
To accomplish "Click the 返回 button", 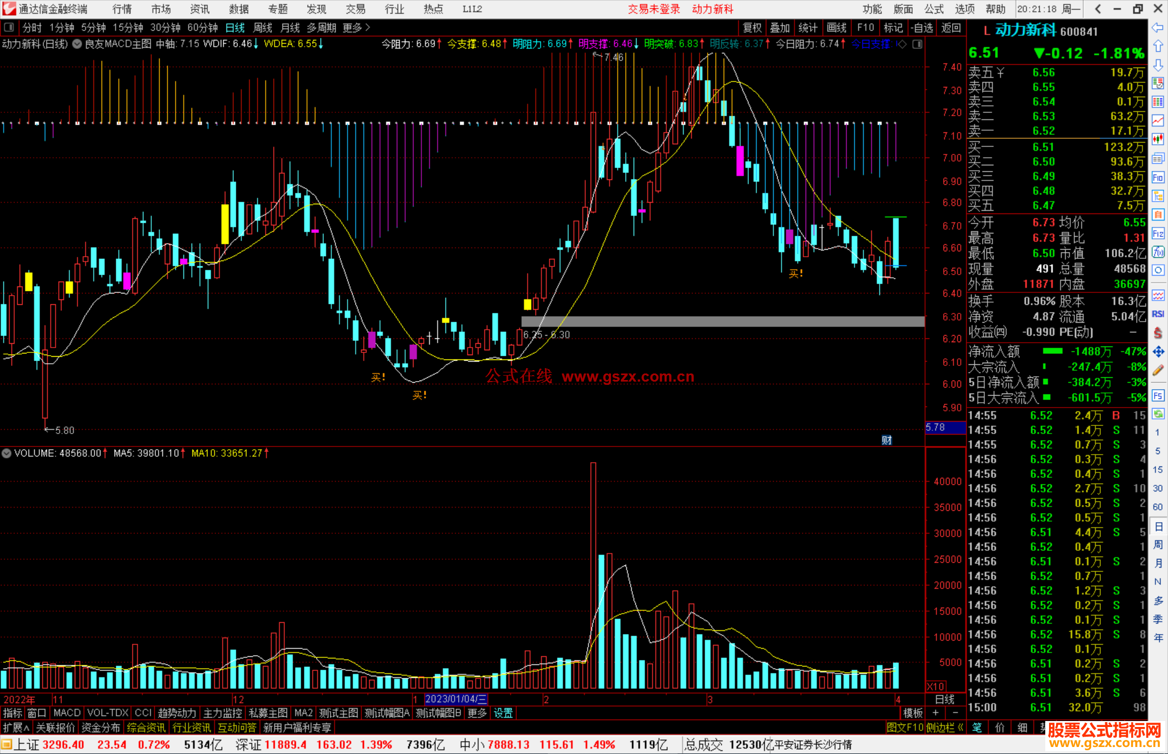I will (951, 28).
